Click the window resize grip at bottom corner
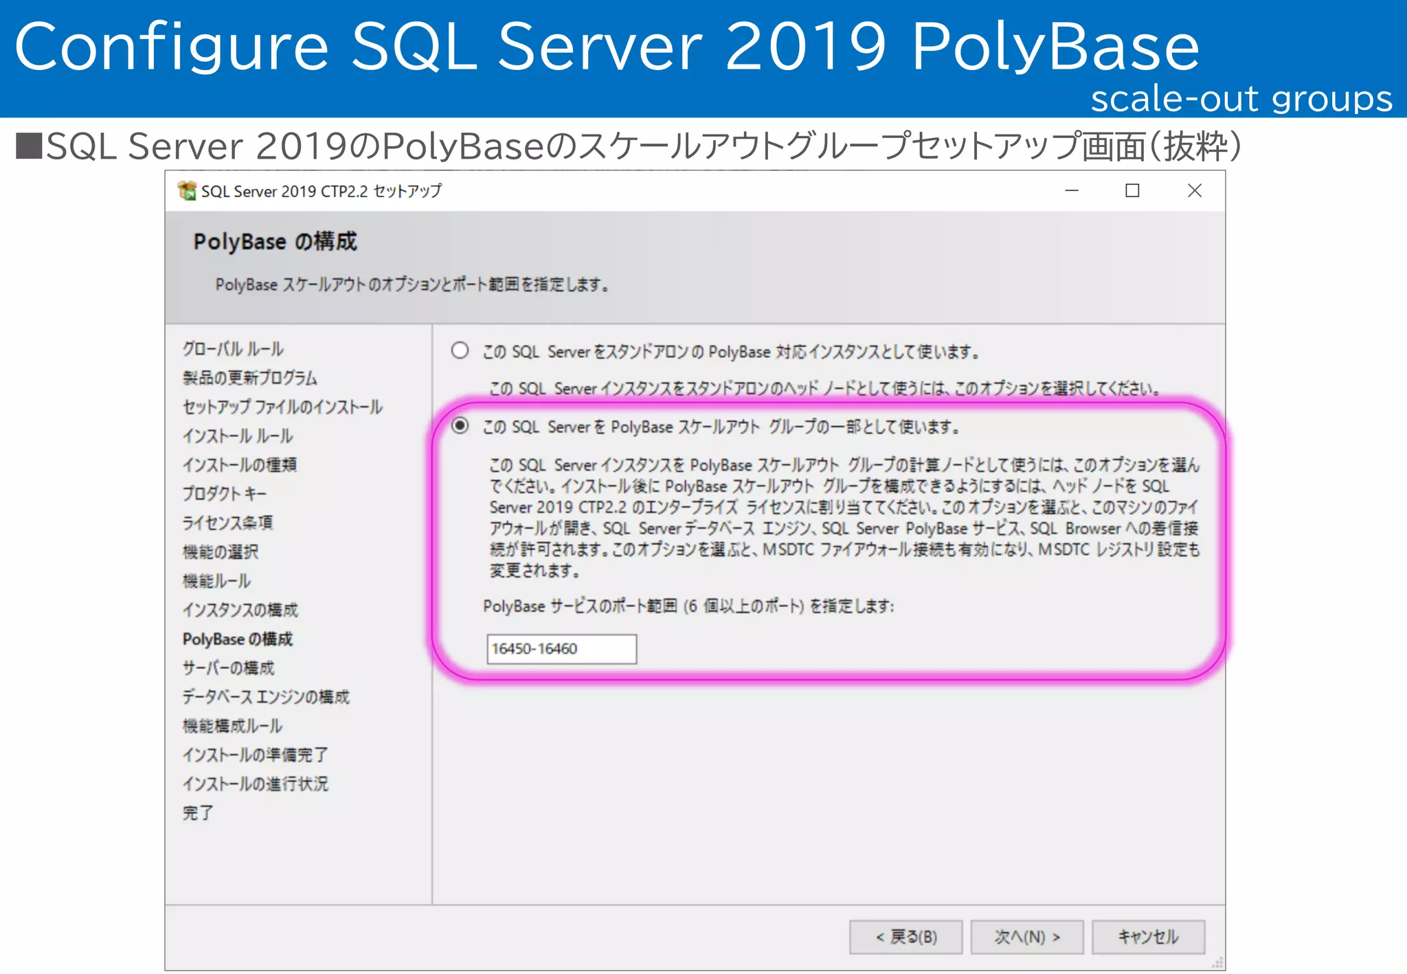The width and height of the screenshot is (1407, 974). [x=1217, y=963]
